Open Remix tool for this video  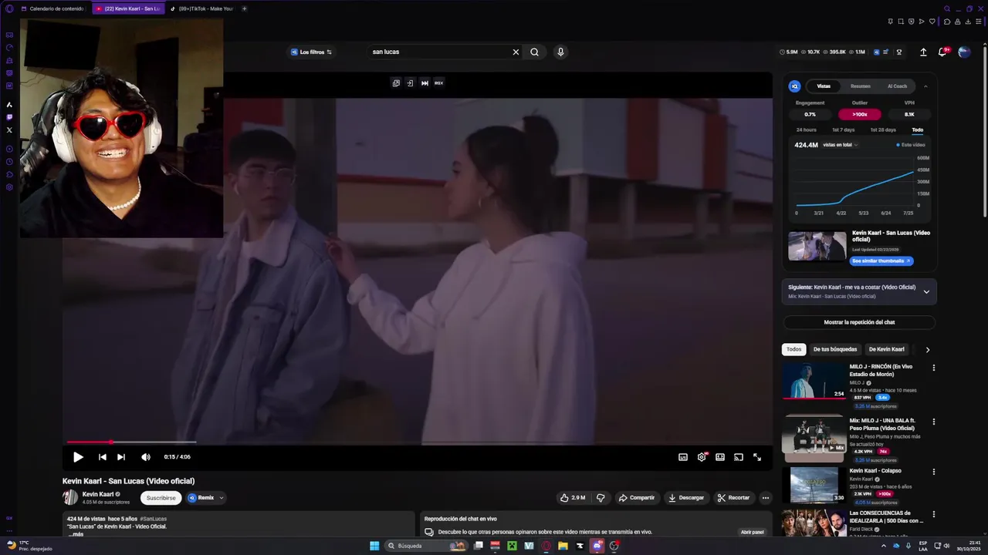pyautogui.click(x=201, y=498)
